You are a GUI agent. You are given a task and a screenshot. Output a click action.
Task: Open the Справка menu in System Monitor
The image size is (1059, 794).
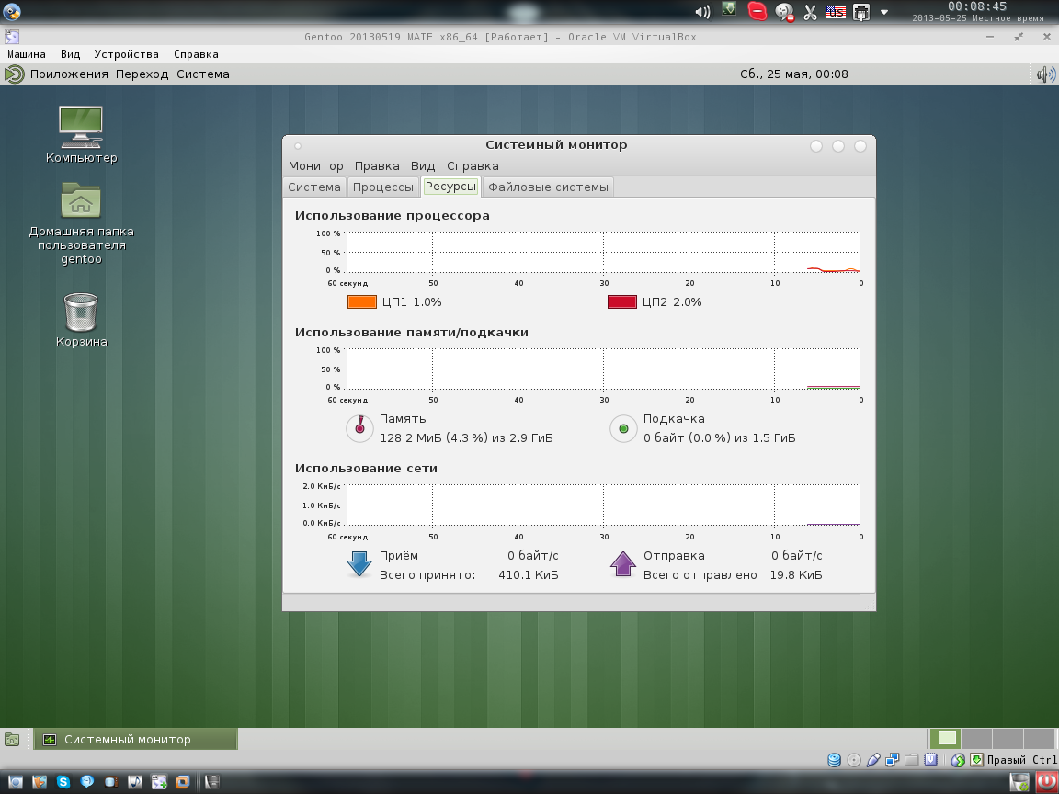pyautogui.click(x=473, y=166)
